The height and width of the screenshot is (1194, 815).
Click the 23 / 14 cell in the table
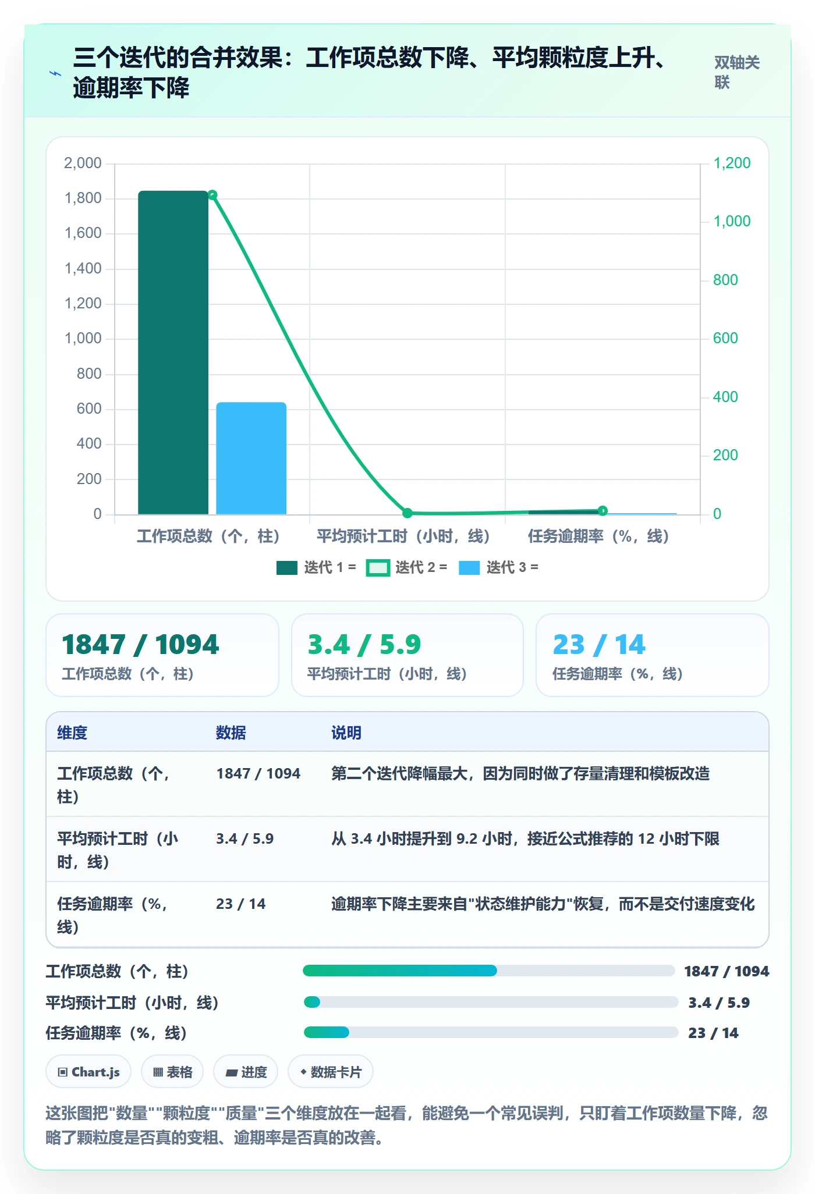pyautogui.click(x=241, y=904)
